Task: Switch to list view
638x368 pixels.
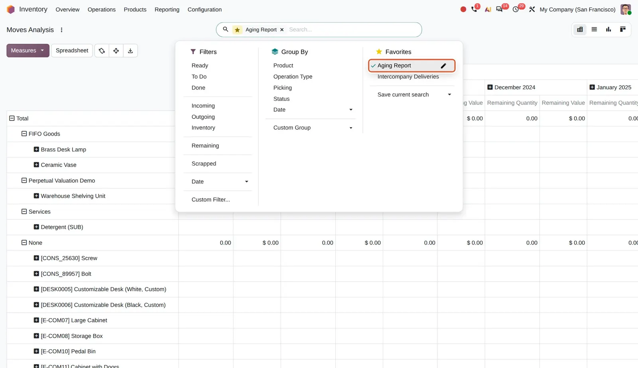Action: (x=594, y=30)
